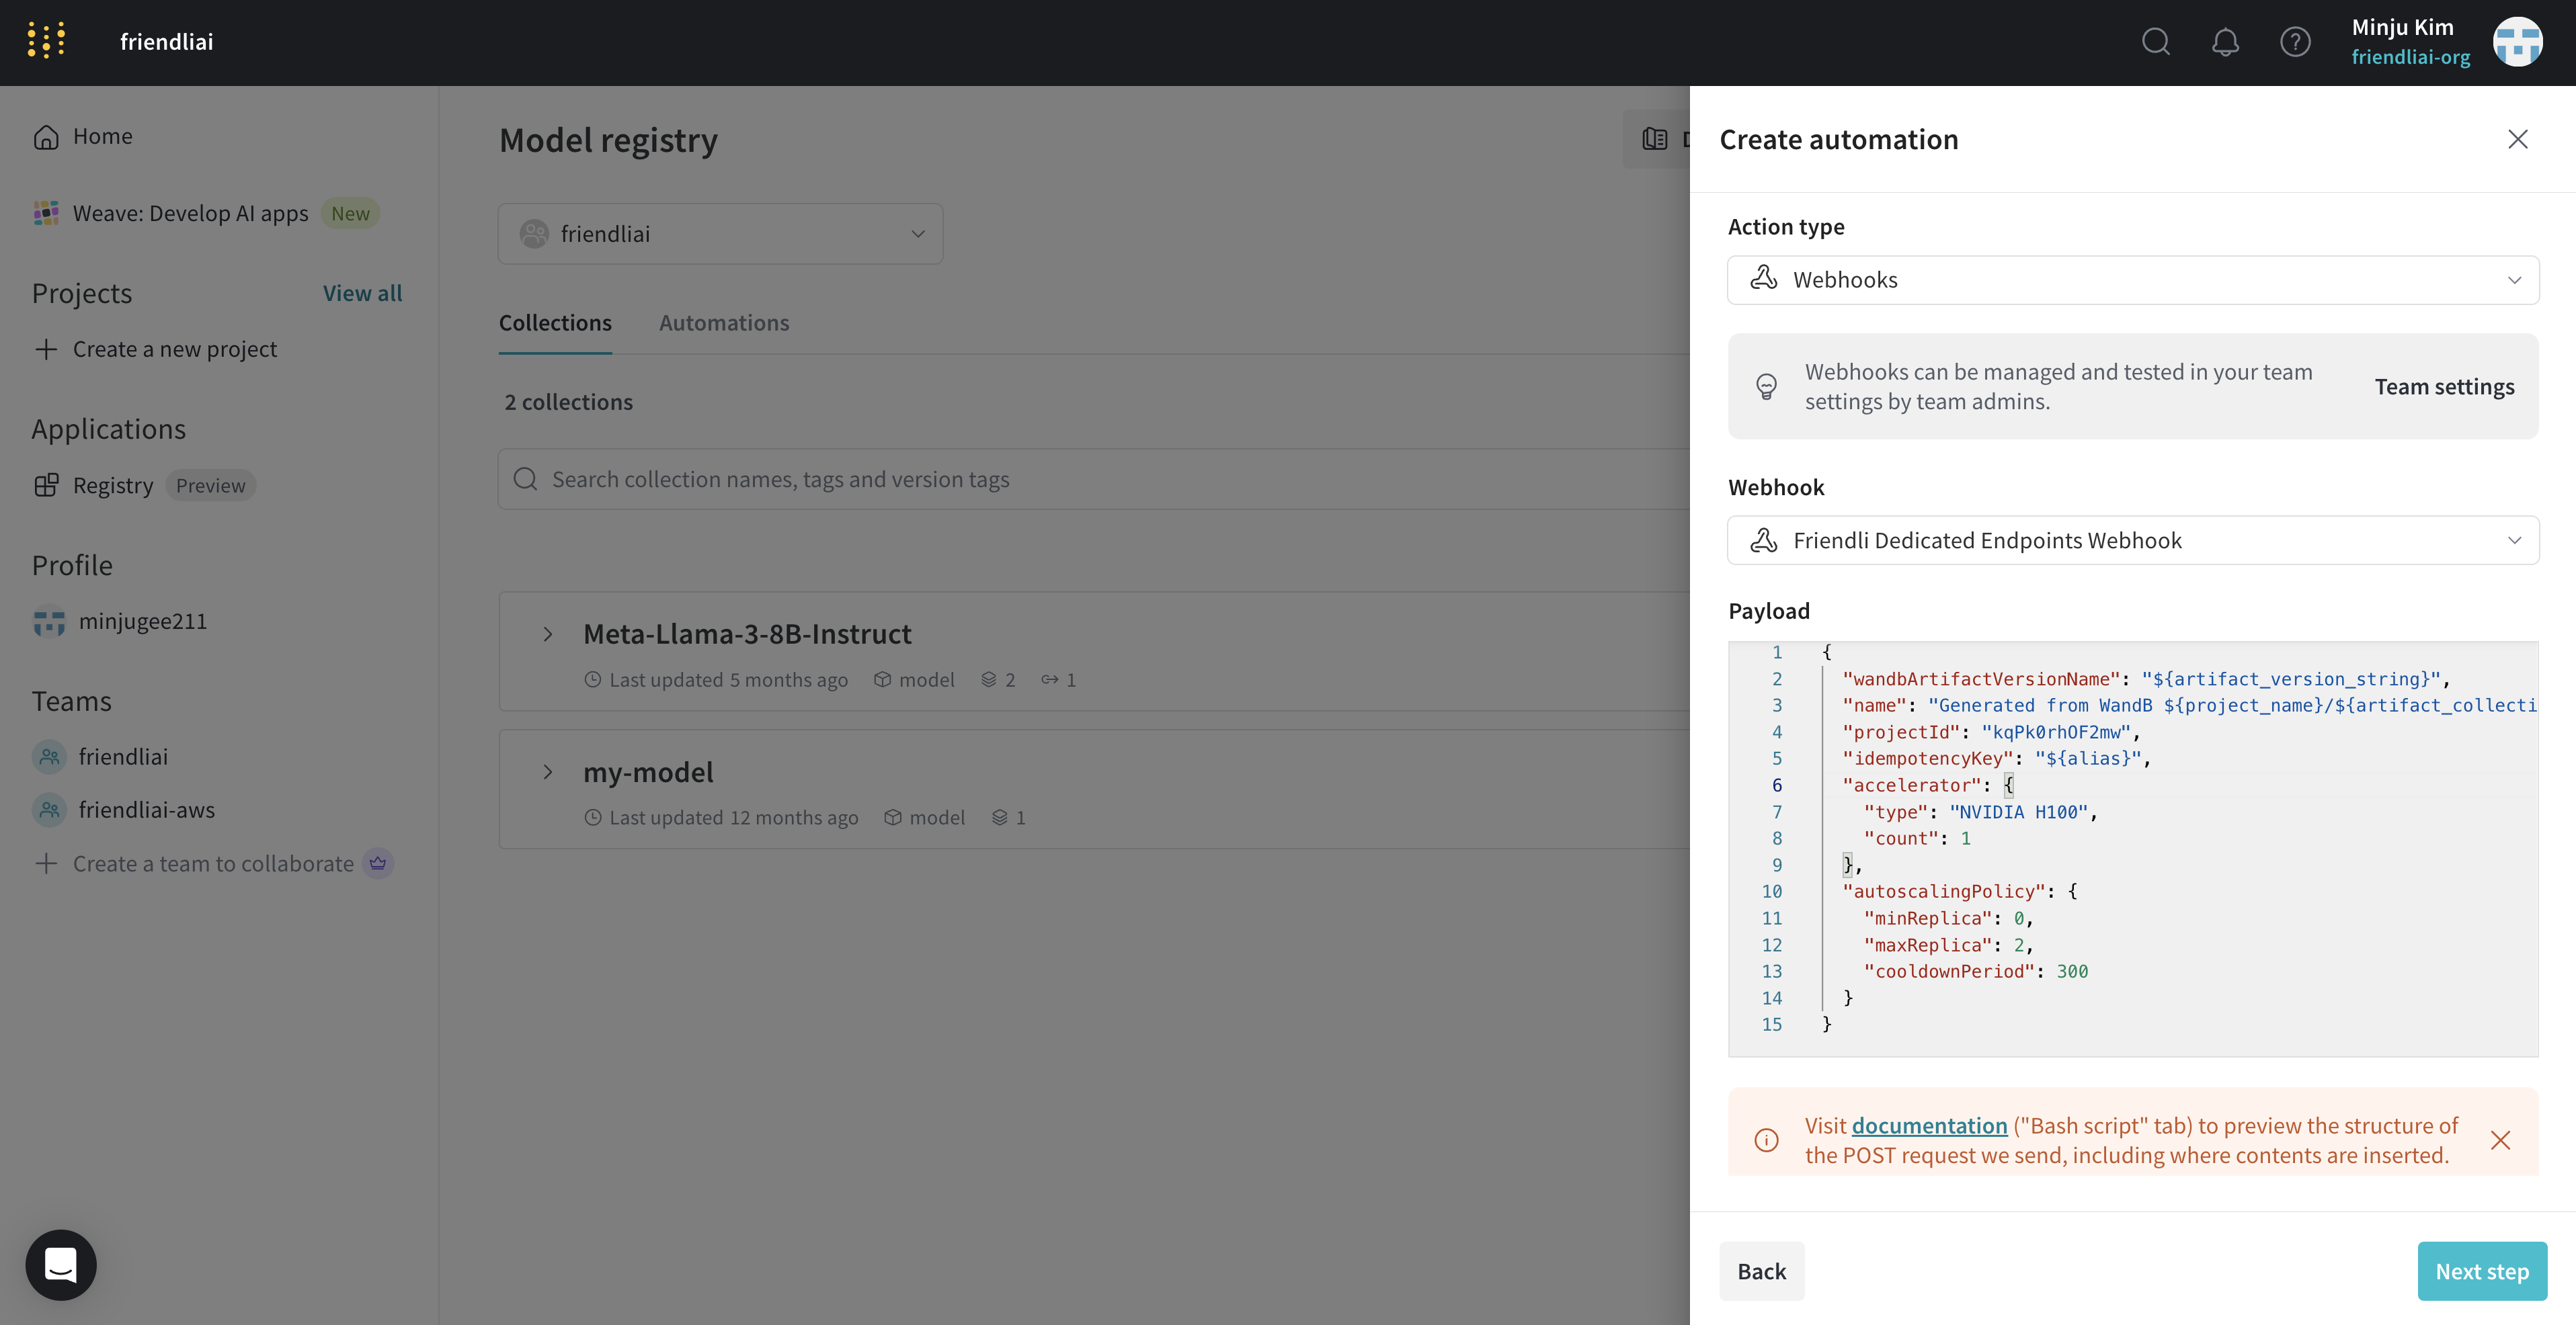Click the webhook icon beside Friendli Dedicated Endpoints
This screenshot has height=1325, width=2576.
pyautogui.click(x=1764, y=540)
